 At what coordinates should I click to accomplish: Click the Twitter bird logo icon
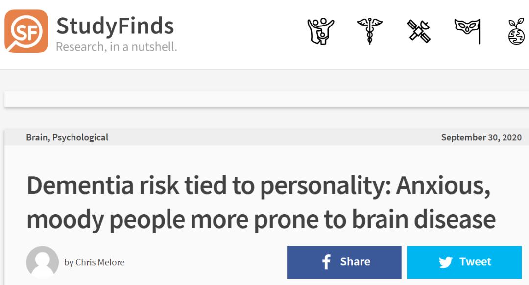tap(446, 262)
